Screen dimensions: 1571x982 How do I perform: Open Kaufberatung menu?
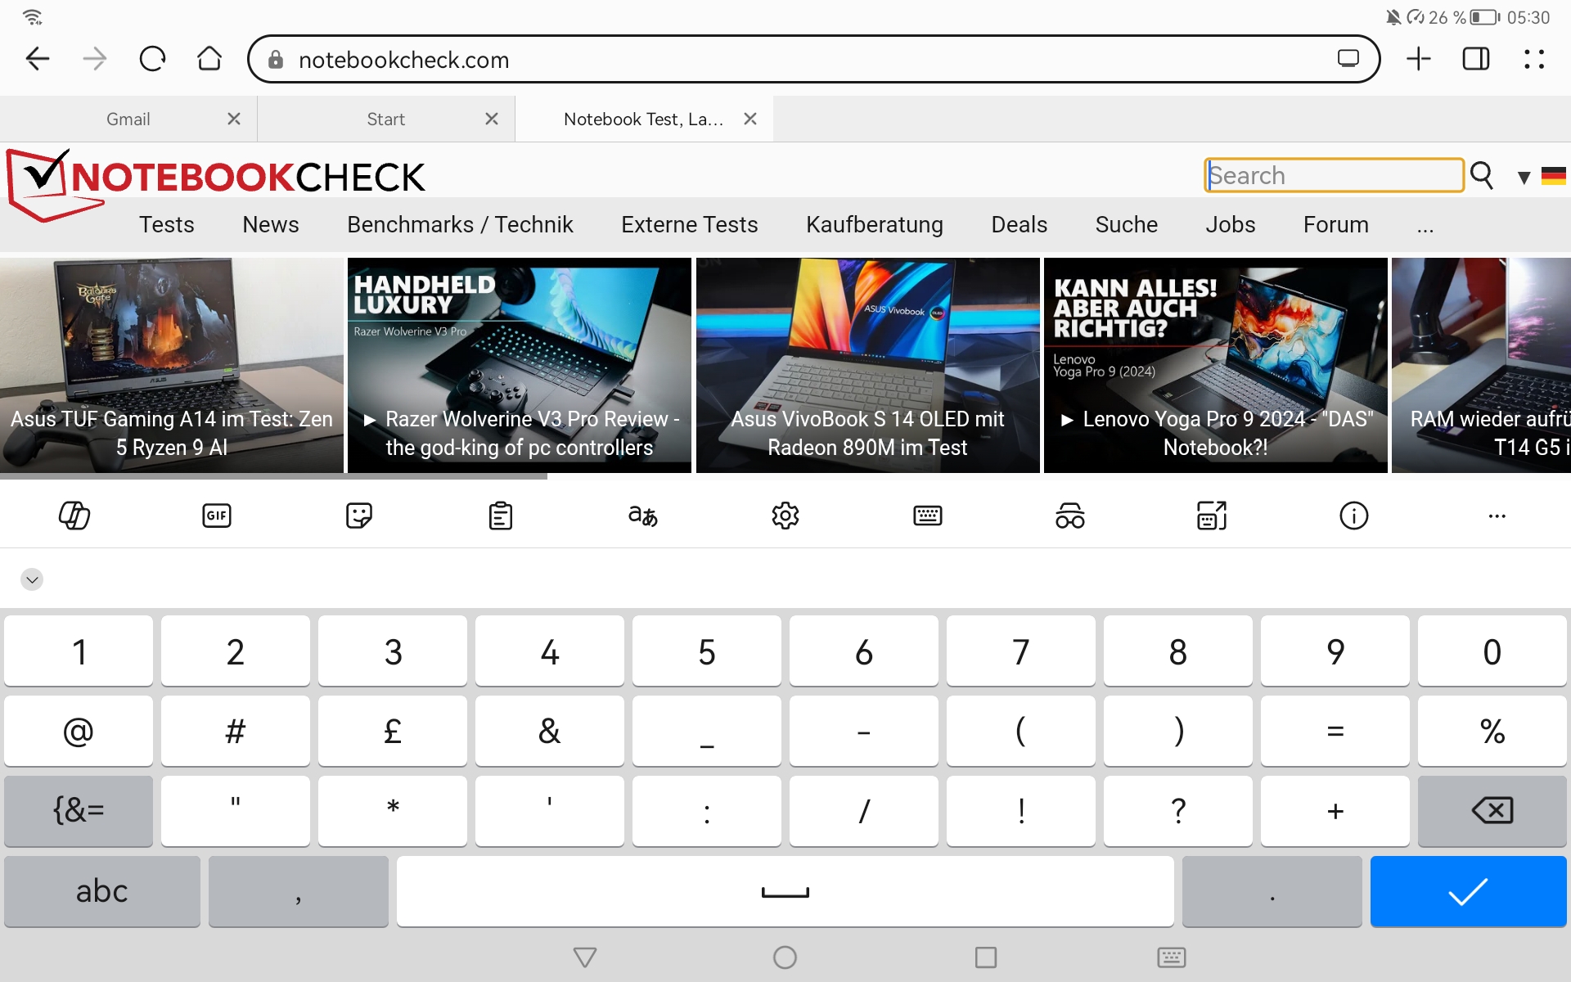[x=875, y=224]
